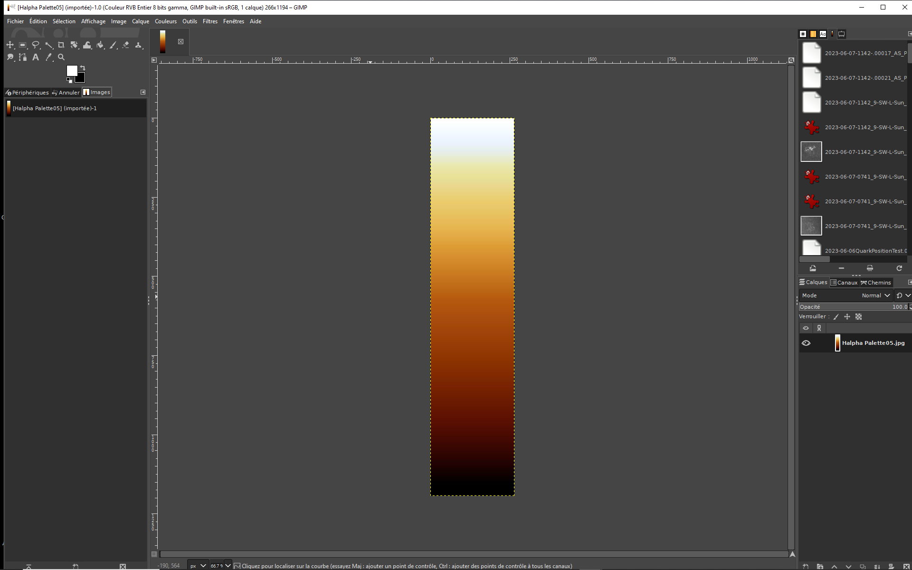Open the Mode Normal dropdown

click(875, 295)
